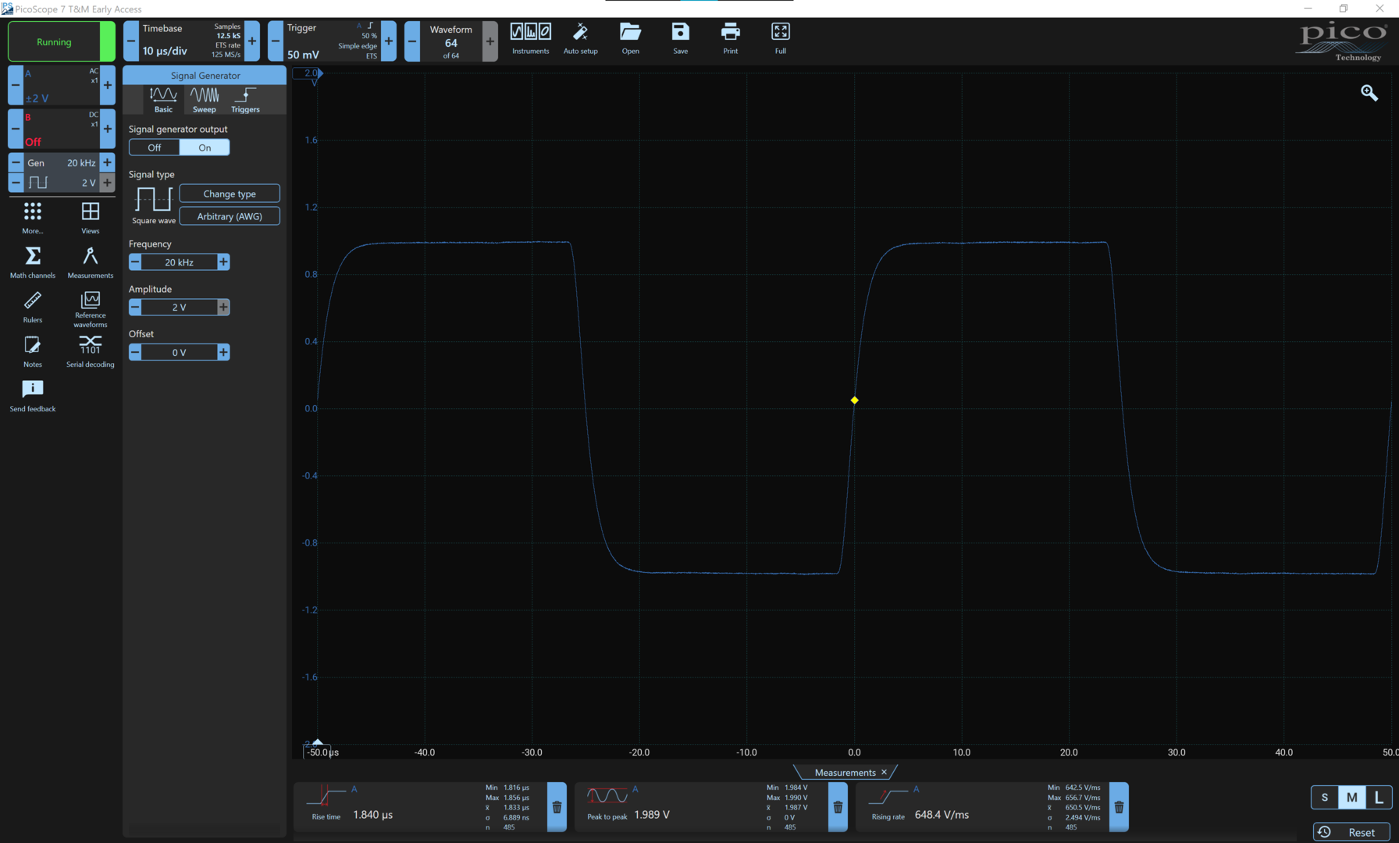Increase Offset with plus button
This screenshot has width=1399, height=843.
[x=223, y=352]
